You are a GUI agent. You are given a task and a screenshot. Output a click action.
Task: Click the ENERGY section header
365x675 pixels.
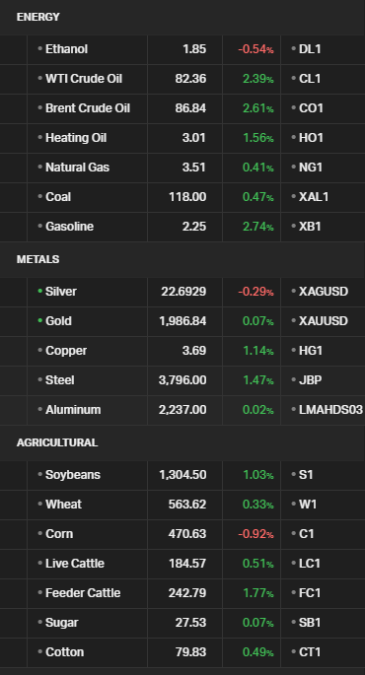(37, 17)
